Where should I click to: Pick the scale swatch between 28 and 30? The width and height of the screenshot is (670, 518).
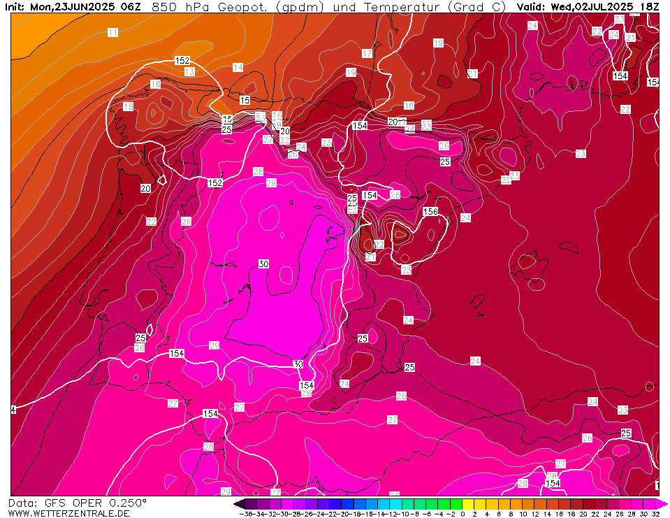pyautogui.click(x=636, y=504)
